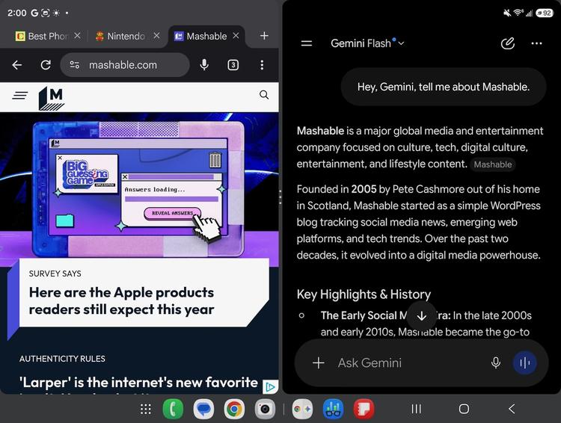Select the Mashable Chrome tab
The image size is (561, 423).
(200, 36)
